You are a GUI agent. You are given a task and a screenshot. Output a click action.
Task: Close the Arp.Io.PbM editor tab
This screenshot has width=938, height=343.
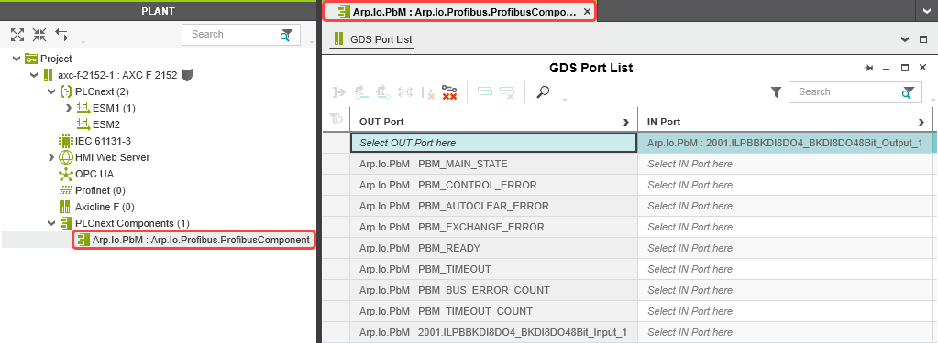point(587,11)
